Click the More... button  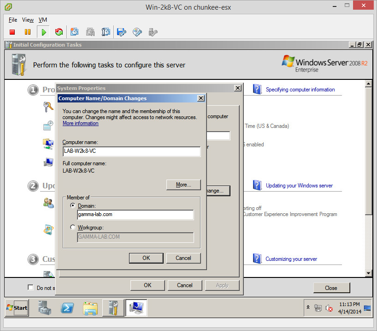tap(183, 185)
